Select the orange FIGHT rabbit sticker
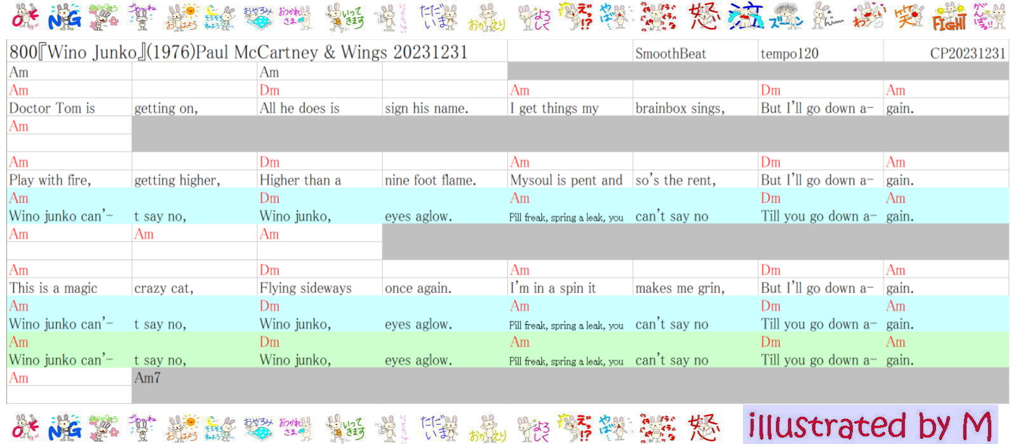Image resolution: width=1016 pixels, height=444 pixels. [x=949, y=17]
